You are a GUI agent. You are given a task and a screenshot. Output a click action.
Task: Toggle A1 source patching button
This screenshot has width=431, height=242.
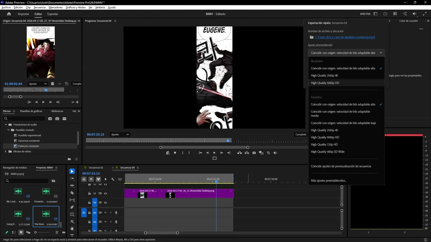pos(84,213)
